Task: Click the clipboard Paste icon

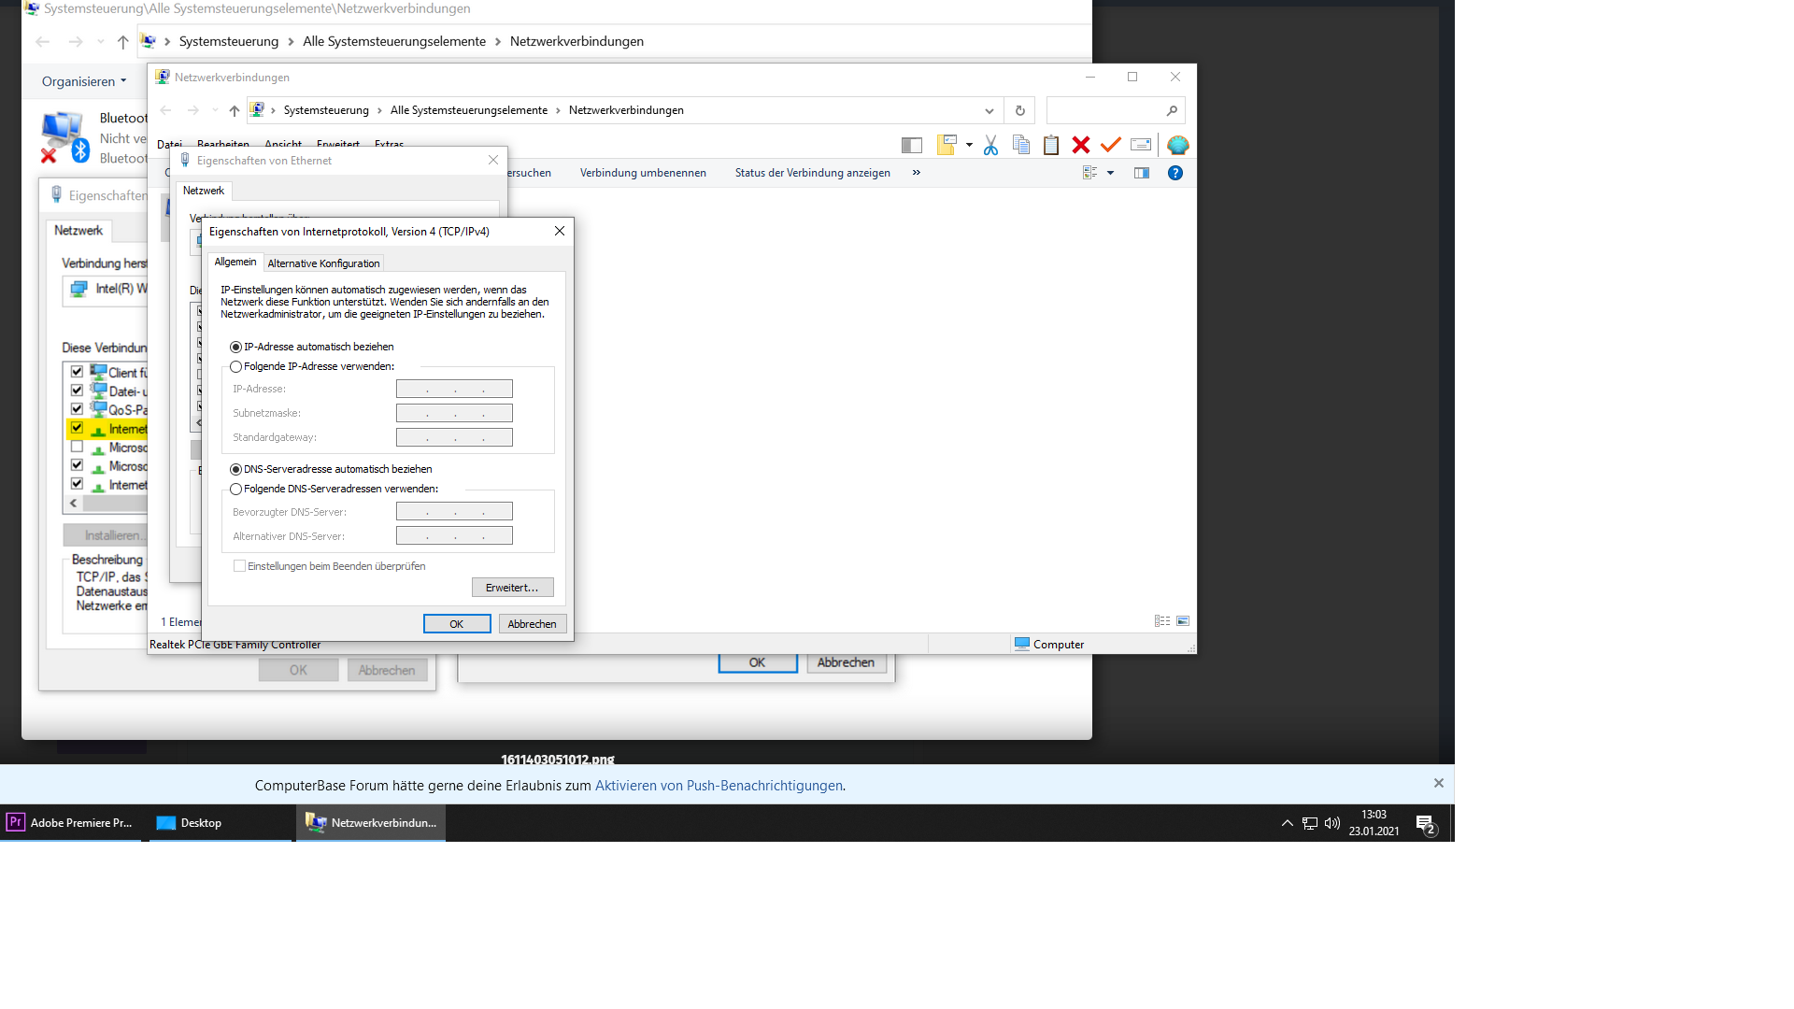Action: click(x=1051, y=145)
